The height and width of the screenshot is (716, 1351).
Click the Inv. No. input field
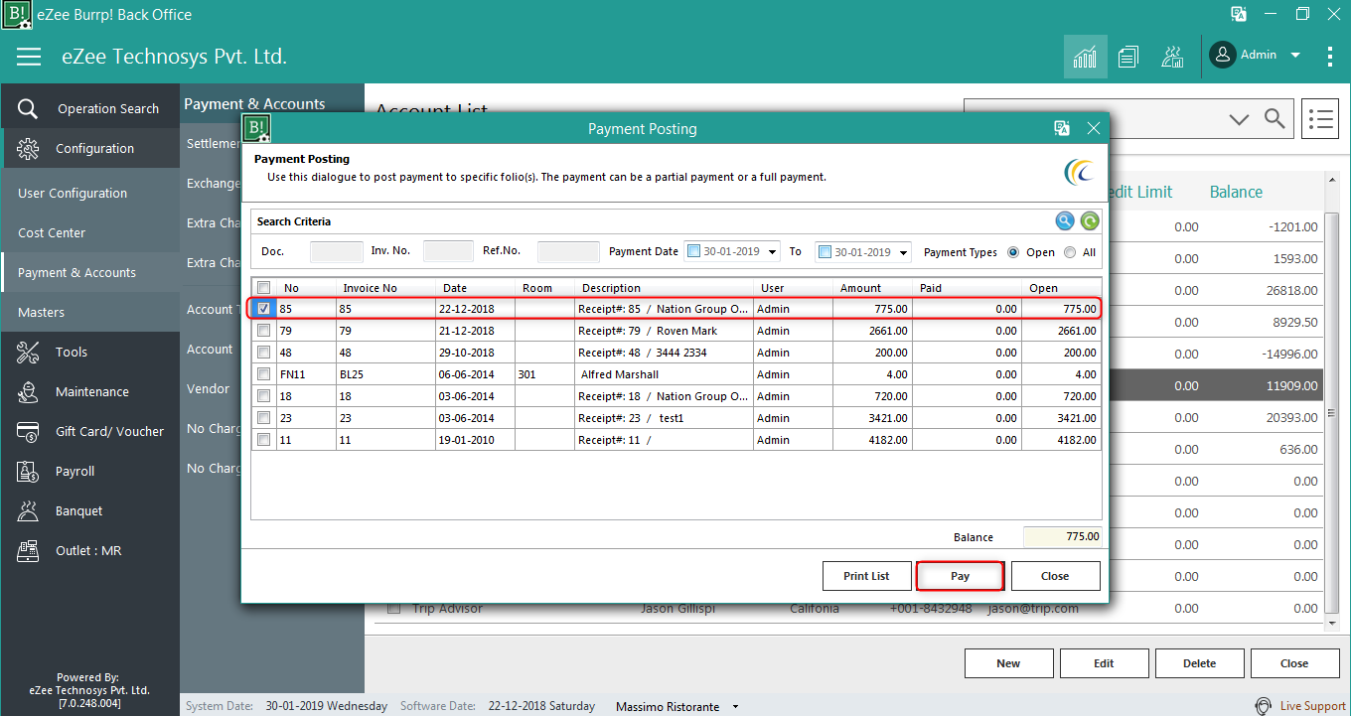448,252
